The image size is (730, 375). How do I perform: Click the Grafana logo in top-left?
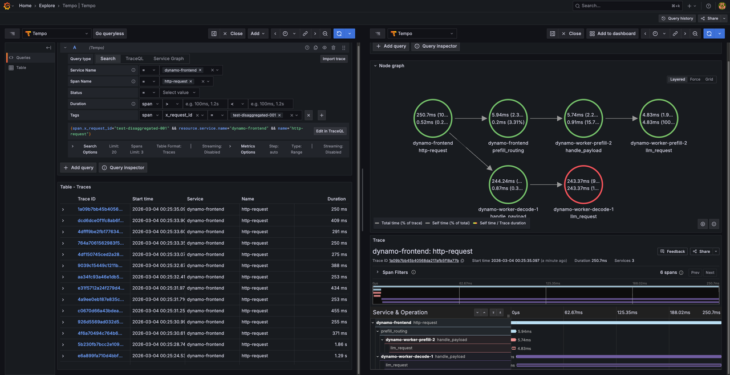click(x=7, y=6)
